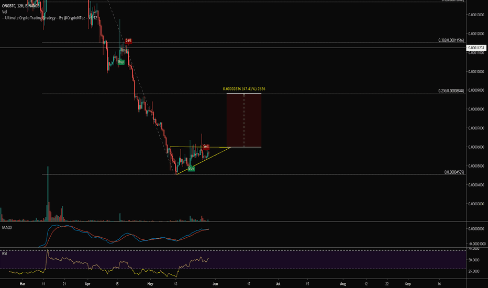The height and width of the screenshot is (288, 488).
Task: Click the MACD pane label
Action: click(x=7, y=228)
